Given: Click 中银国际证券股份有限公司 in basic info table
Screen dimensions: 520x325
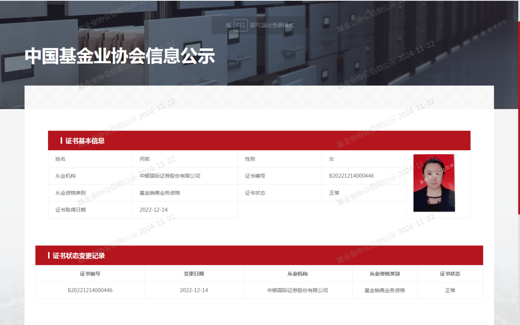Looking at the screenshot, I should [x=170, y=176].
